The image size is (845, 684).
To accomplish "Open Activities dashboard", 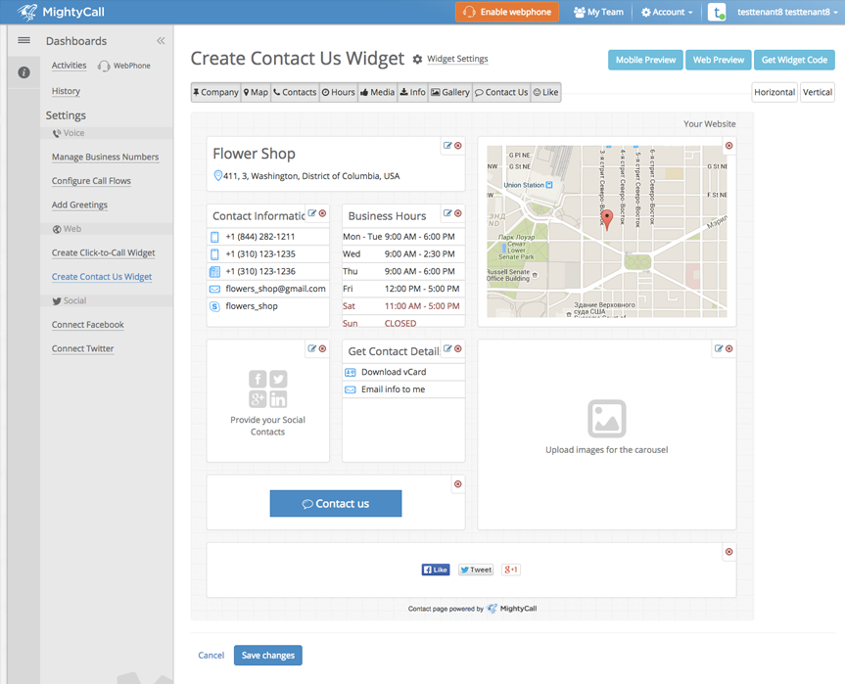I will [69, 66].
